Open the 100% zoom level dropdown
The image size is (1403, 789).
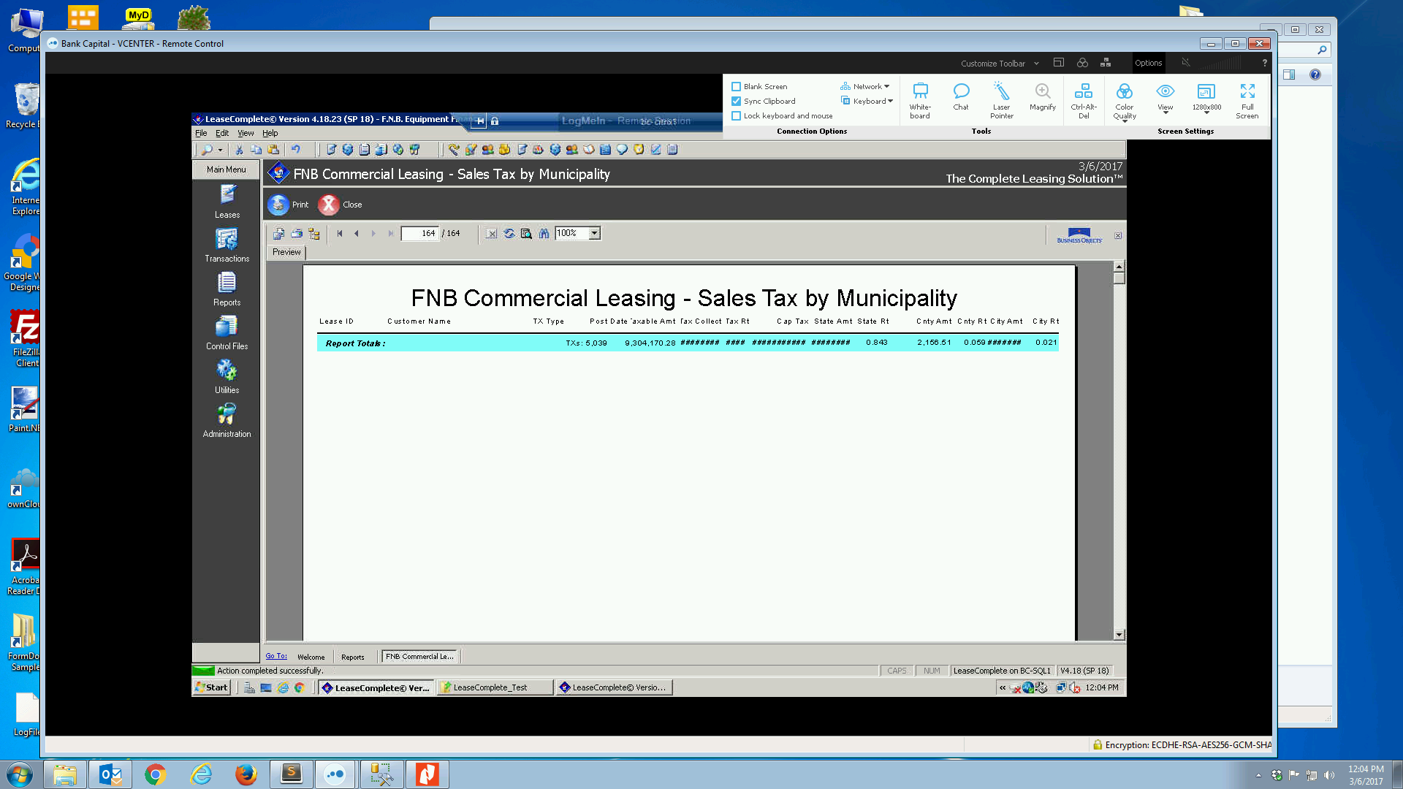(595, 233)
